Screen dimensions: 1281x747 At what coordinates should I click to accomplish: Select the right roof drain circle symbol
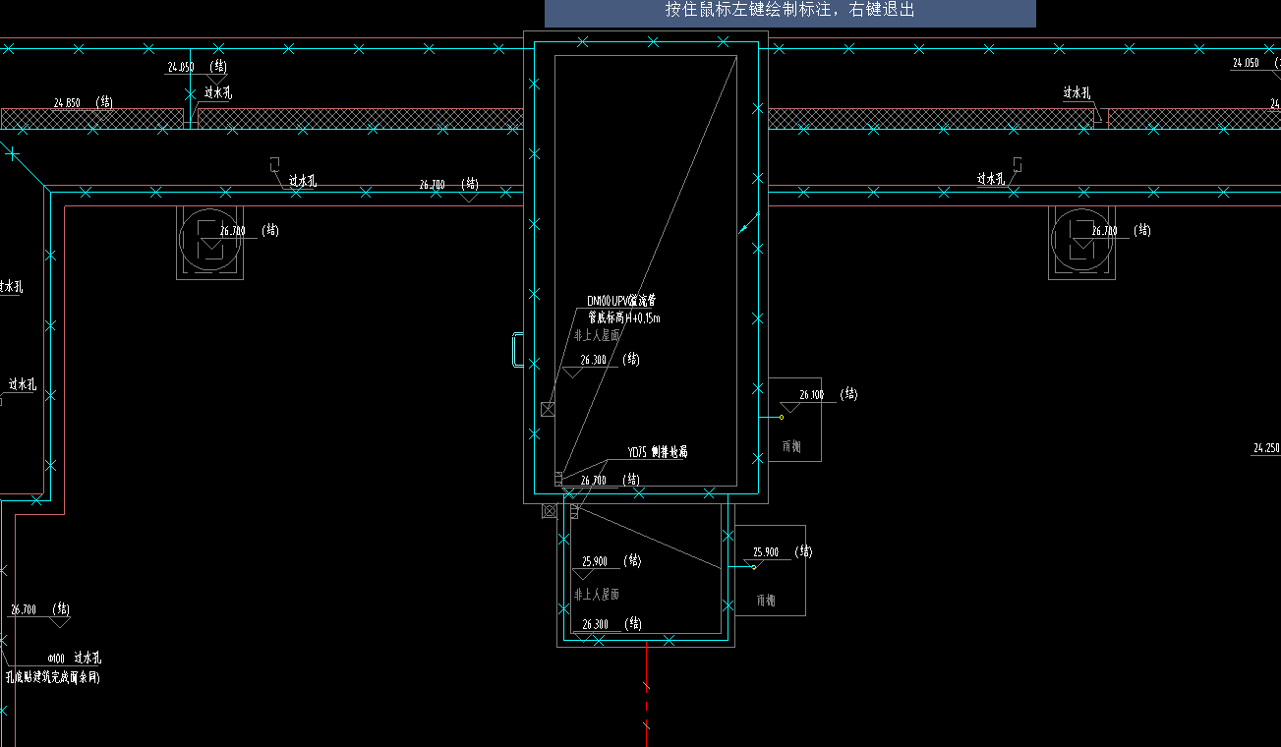pos(1081,241)
